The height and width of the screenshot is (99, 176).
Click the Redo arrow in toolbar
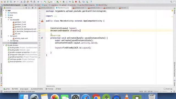point(18,2)
